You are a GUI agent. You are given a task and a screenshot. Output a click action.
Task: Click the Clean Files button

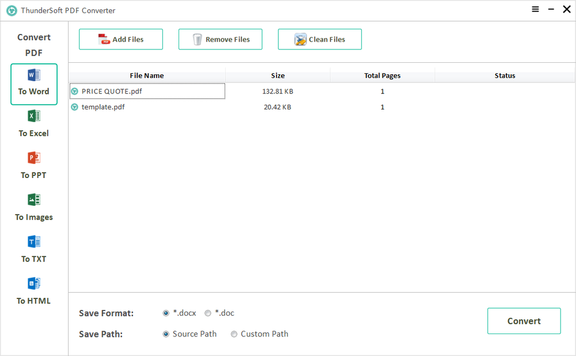pos(320,39)
